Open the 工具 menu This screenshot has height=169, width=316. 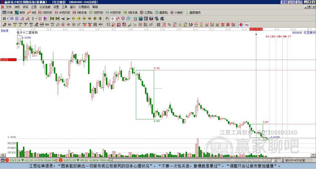(x=64, y=7)
